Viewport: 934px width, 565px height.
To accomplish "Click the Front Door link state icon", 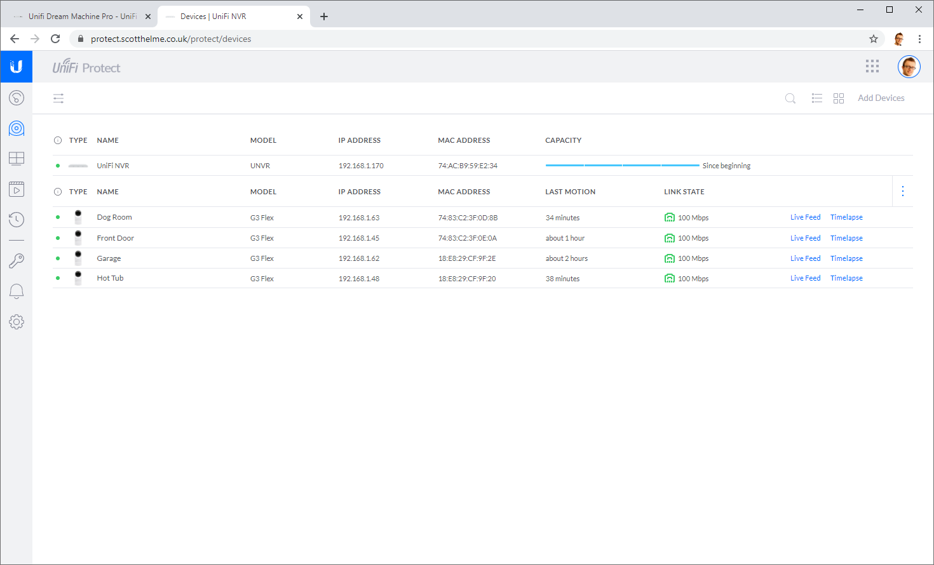I will point(670,238).
